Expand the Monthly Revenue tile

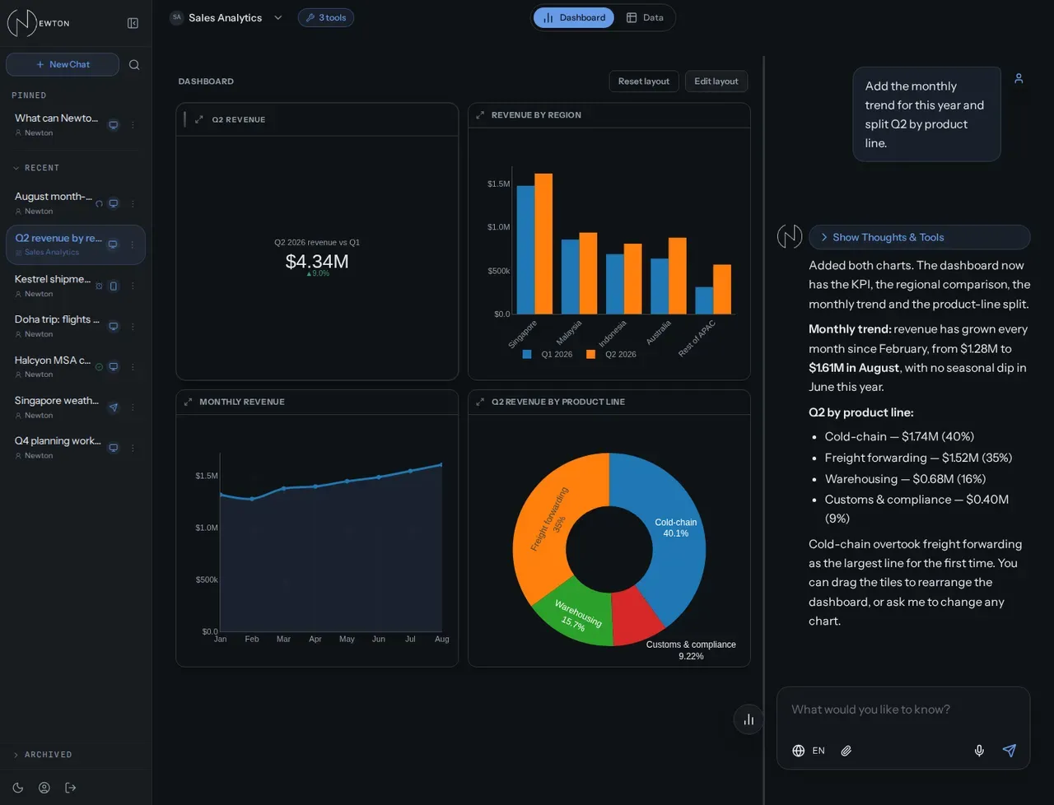point(188,402)
